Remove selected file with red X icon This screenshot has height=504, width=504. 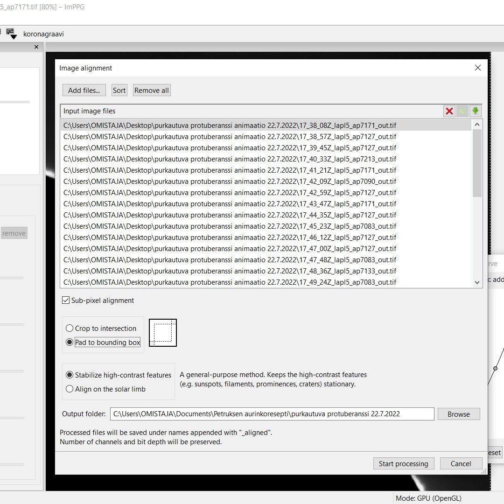pyautogui.click(x=449, y=111)
